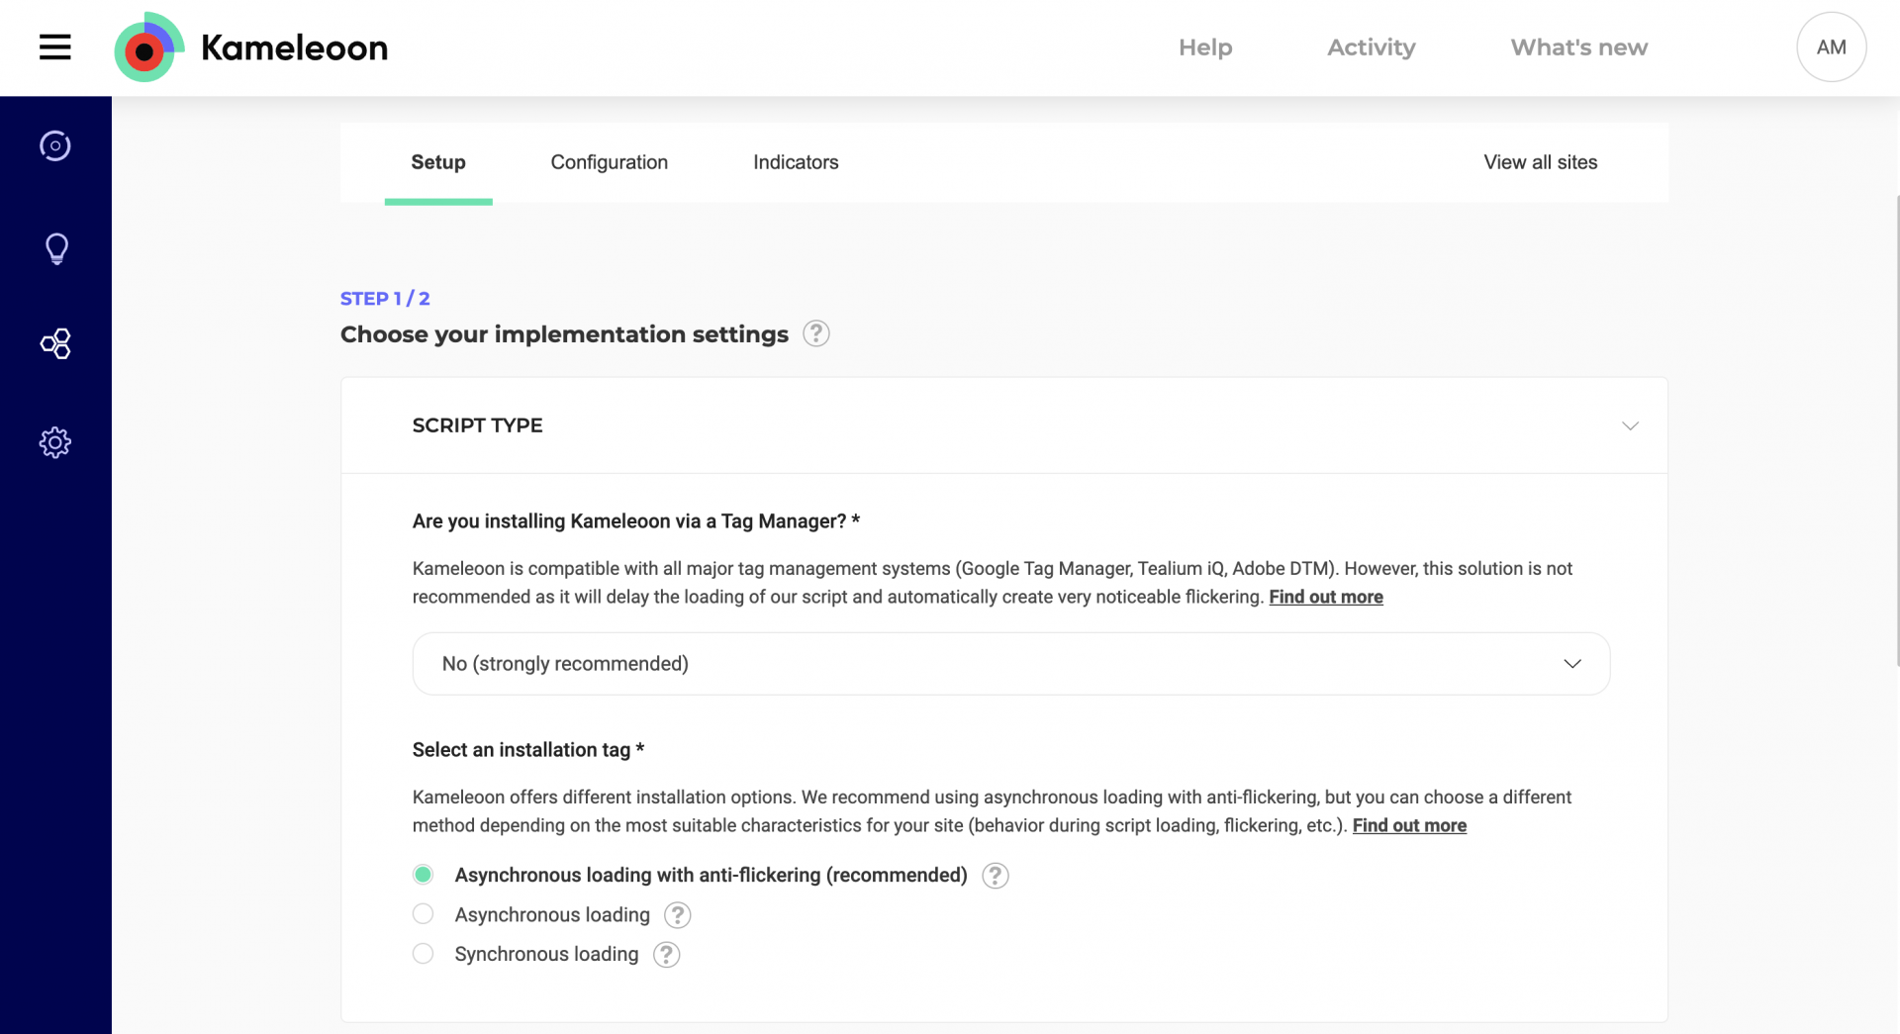Screen dimensions: 1900x1034
Task: Click the STEP 1 / 2 label
Action: click(385, 298)
